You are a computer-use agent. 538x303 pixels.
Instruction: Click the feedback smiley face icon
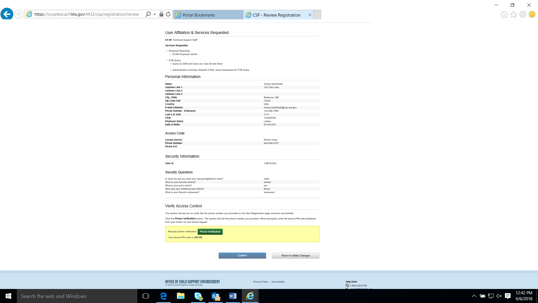tap(532, 14)
